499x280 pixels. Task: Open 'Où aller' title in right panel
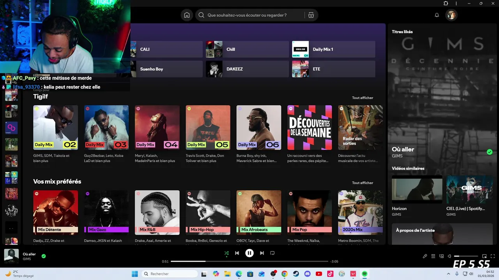tap(403, 149)
